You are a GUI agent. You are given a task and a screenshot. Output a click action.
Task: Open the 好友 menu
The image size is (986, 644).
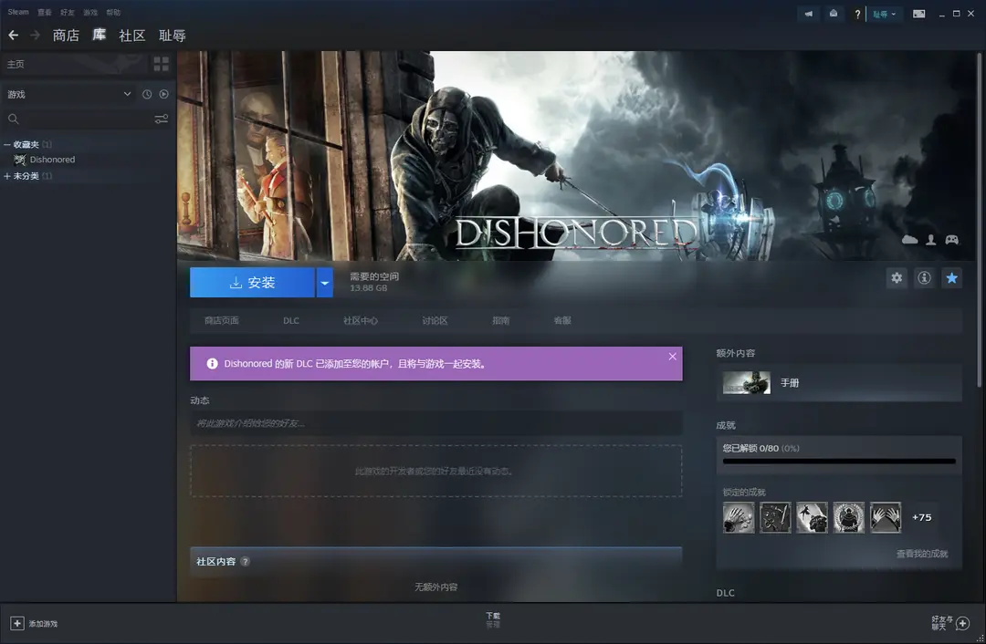(68, 13)
